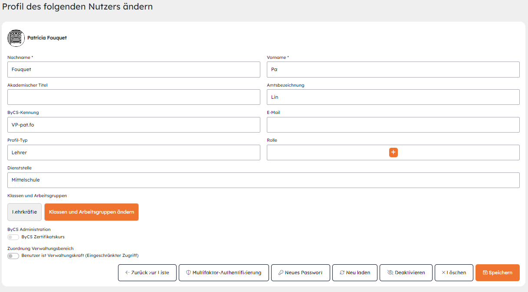Open Multifaktor-Authentifizierung settings
528x292 pixels.
coord(223,273)
